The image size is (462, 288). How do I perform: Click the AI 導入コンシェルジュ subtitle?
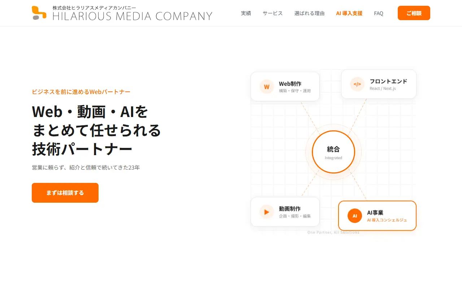pos(387,220)
